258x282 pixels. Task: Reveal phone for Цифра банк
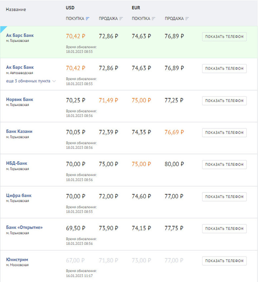coord(224,196)
